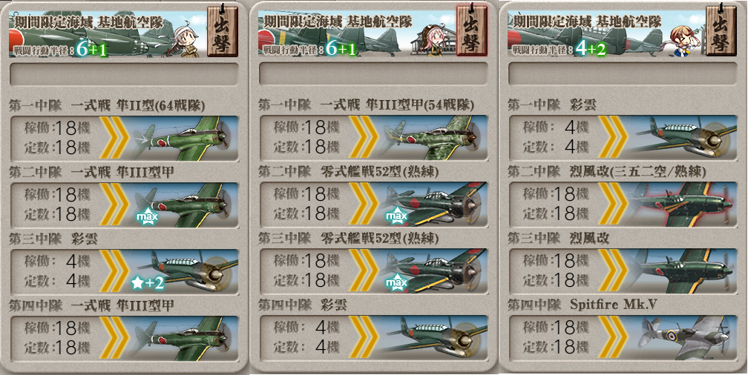Click yellow chevrons beside Spitfire Mk.V slot
This screenshot has height=375, width=748.
[614, 338]
